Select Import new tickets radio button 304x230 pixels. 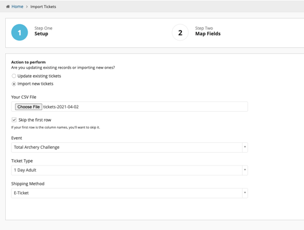(x=14, y=84)
